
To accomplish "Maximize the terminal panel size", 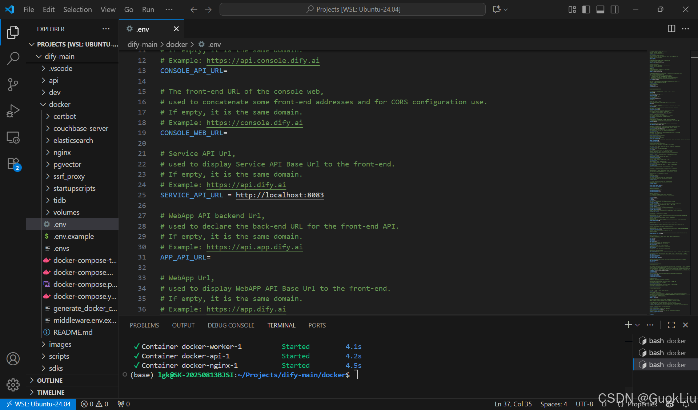I will [x=671, y=325].
